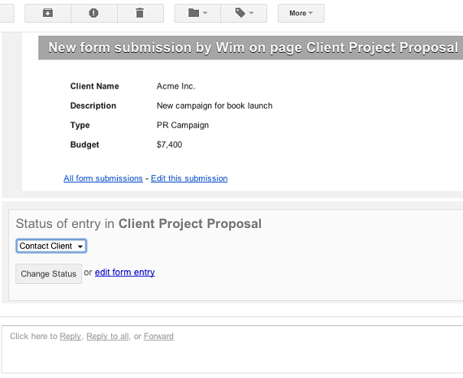Archive this email with the archive icon
Viewport: 463px width, 378px height.
point(48,13)
